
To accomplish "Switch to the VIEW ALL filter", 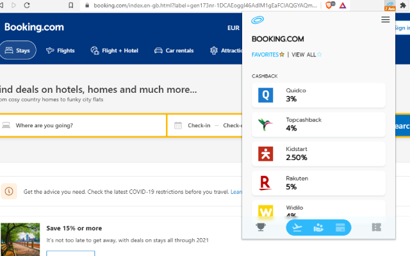I will 306,54.
